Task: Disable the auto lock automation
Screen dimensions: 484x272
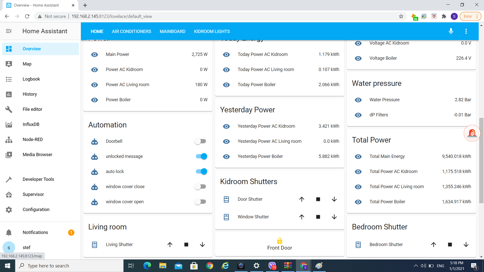Action: pyautogui.click(x=201, y=172)
